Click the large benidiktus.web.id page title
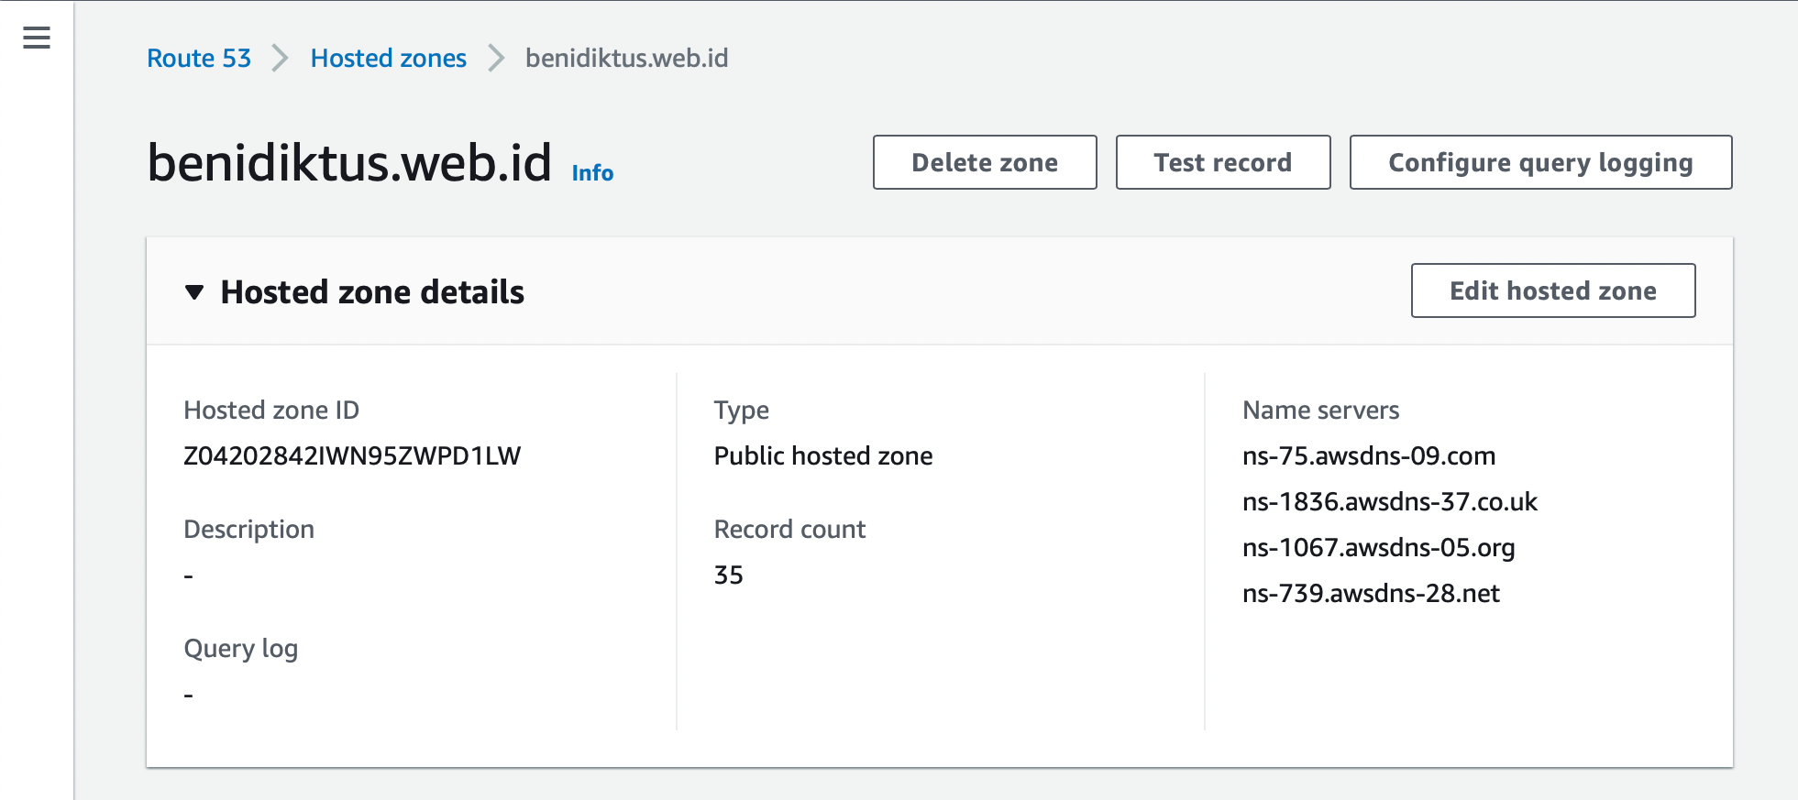Viewport: 1798px width, 800px height. click(349, 162)
